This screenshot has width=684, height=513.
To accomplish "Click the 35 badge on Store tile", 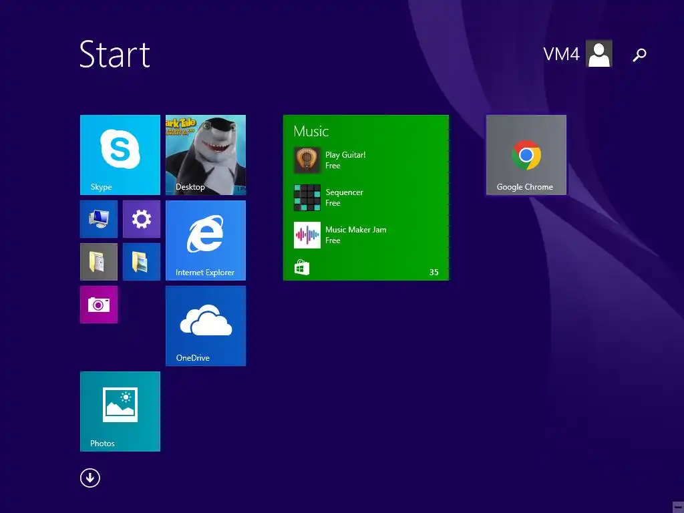I will tap(434, 273).
